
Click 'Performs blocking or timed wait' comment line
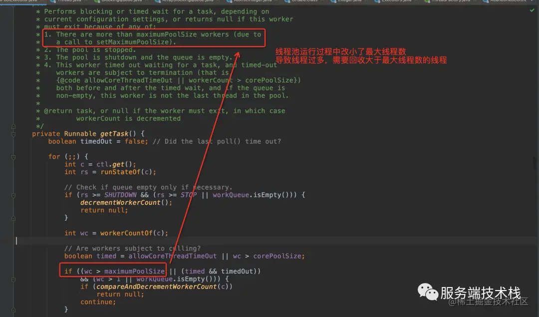pos(156,11)
